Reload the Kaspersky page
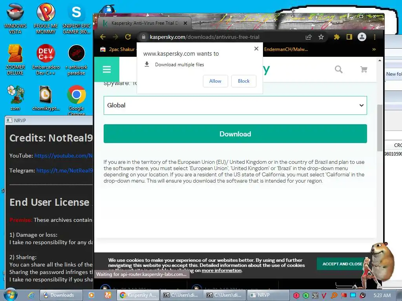 point(128,37)
